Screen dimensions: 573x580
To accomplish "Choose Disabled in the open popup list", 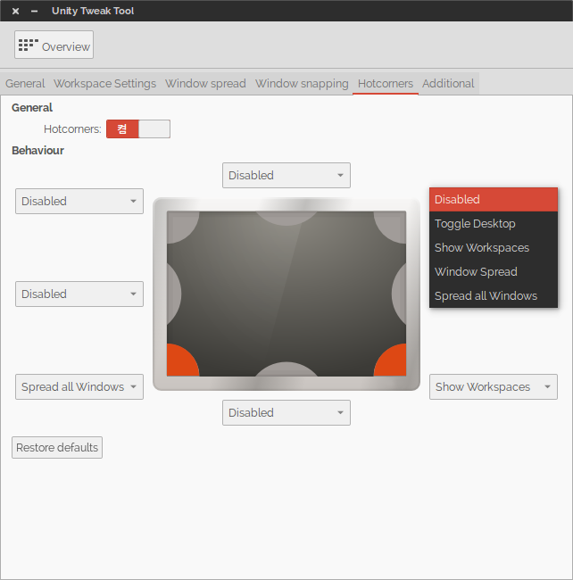I will pos(494,200).
